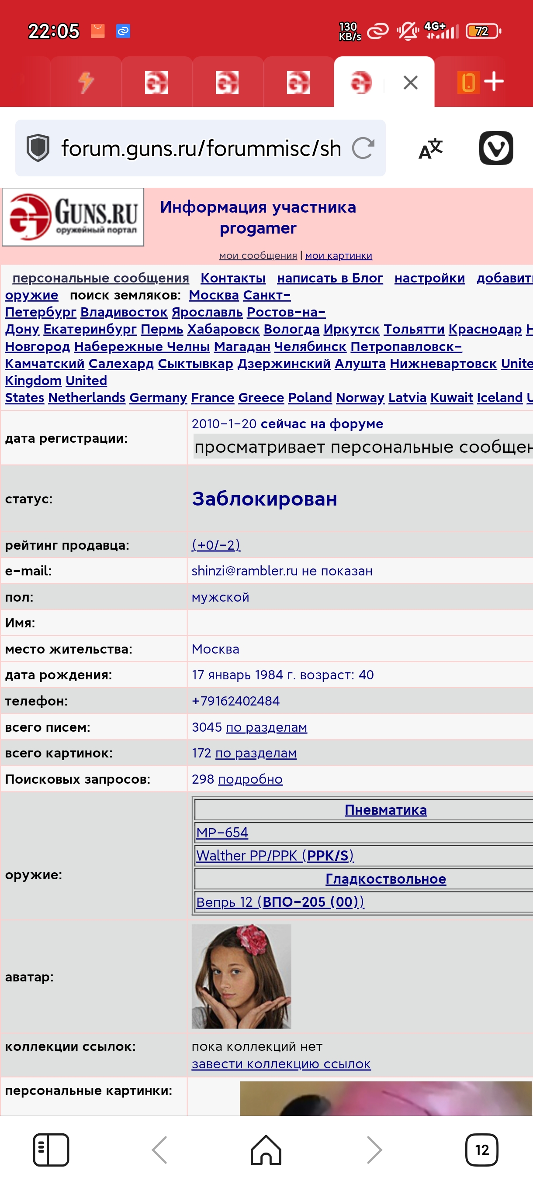Open 'персональные сообщения' link
Screen dimensions: 533x1184
point(101,278)
